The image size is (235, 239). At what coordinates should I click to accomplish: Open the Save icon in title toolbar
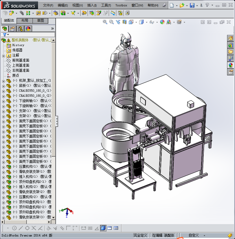coord(192,5)
